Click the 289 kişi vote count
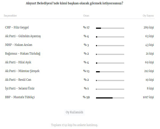 point(149,28)
